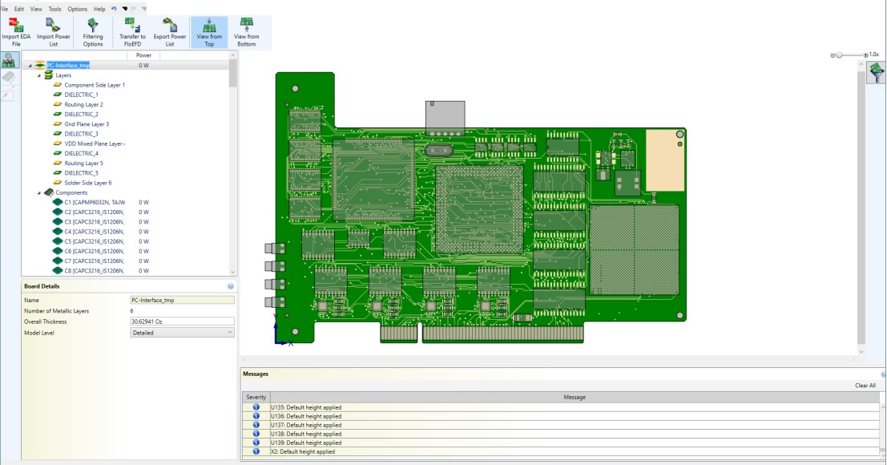Click the zoom slider handle
Image resolution: width=887 pixels, height=465 pixels.
click(840, 55)
